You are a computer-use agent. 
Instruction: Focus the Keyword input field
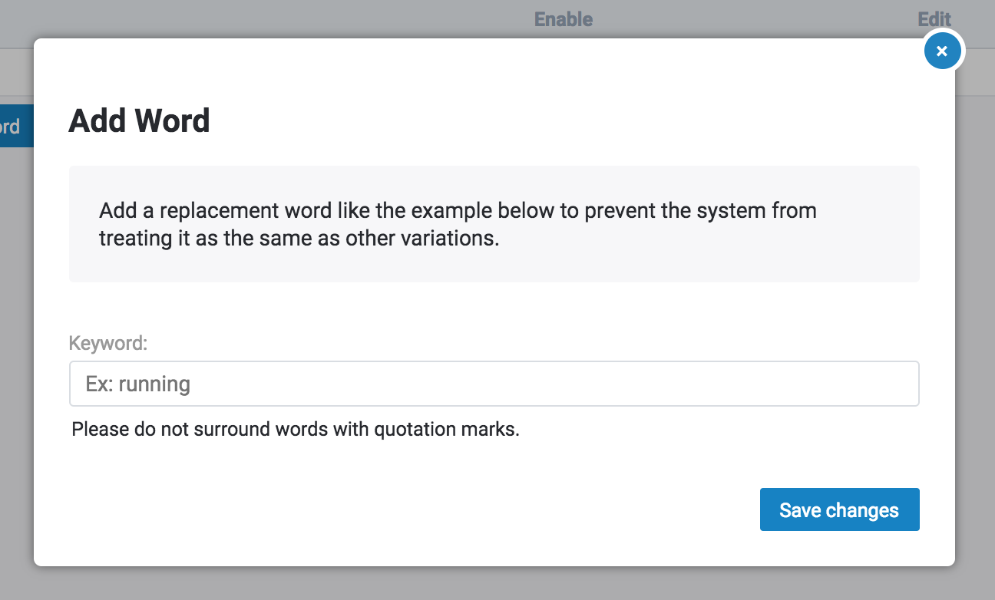(x=494, y=384)
